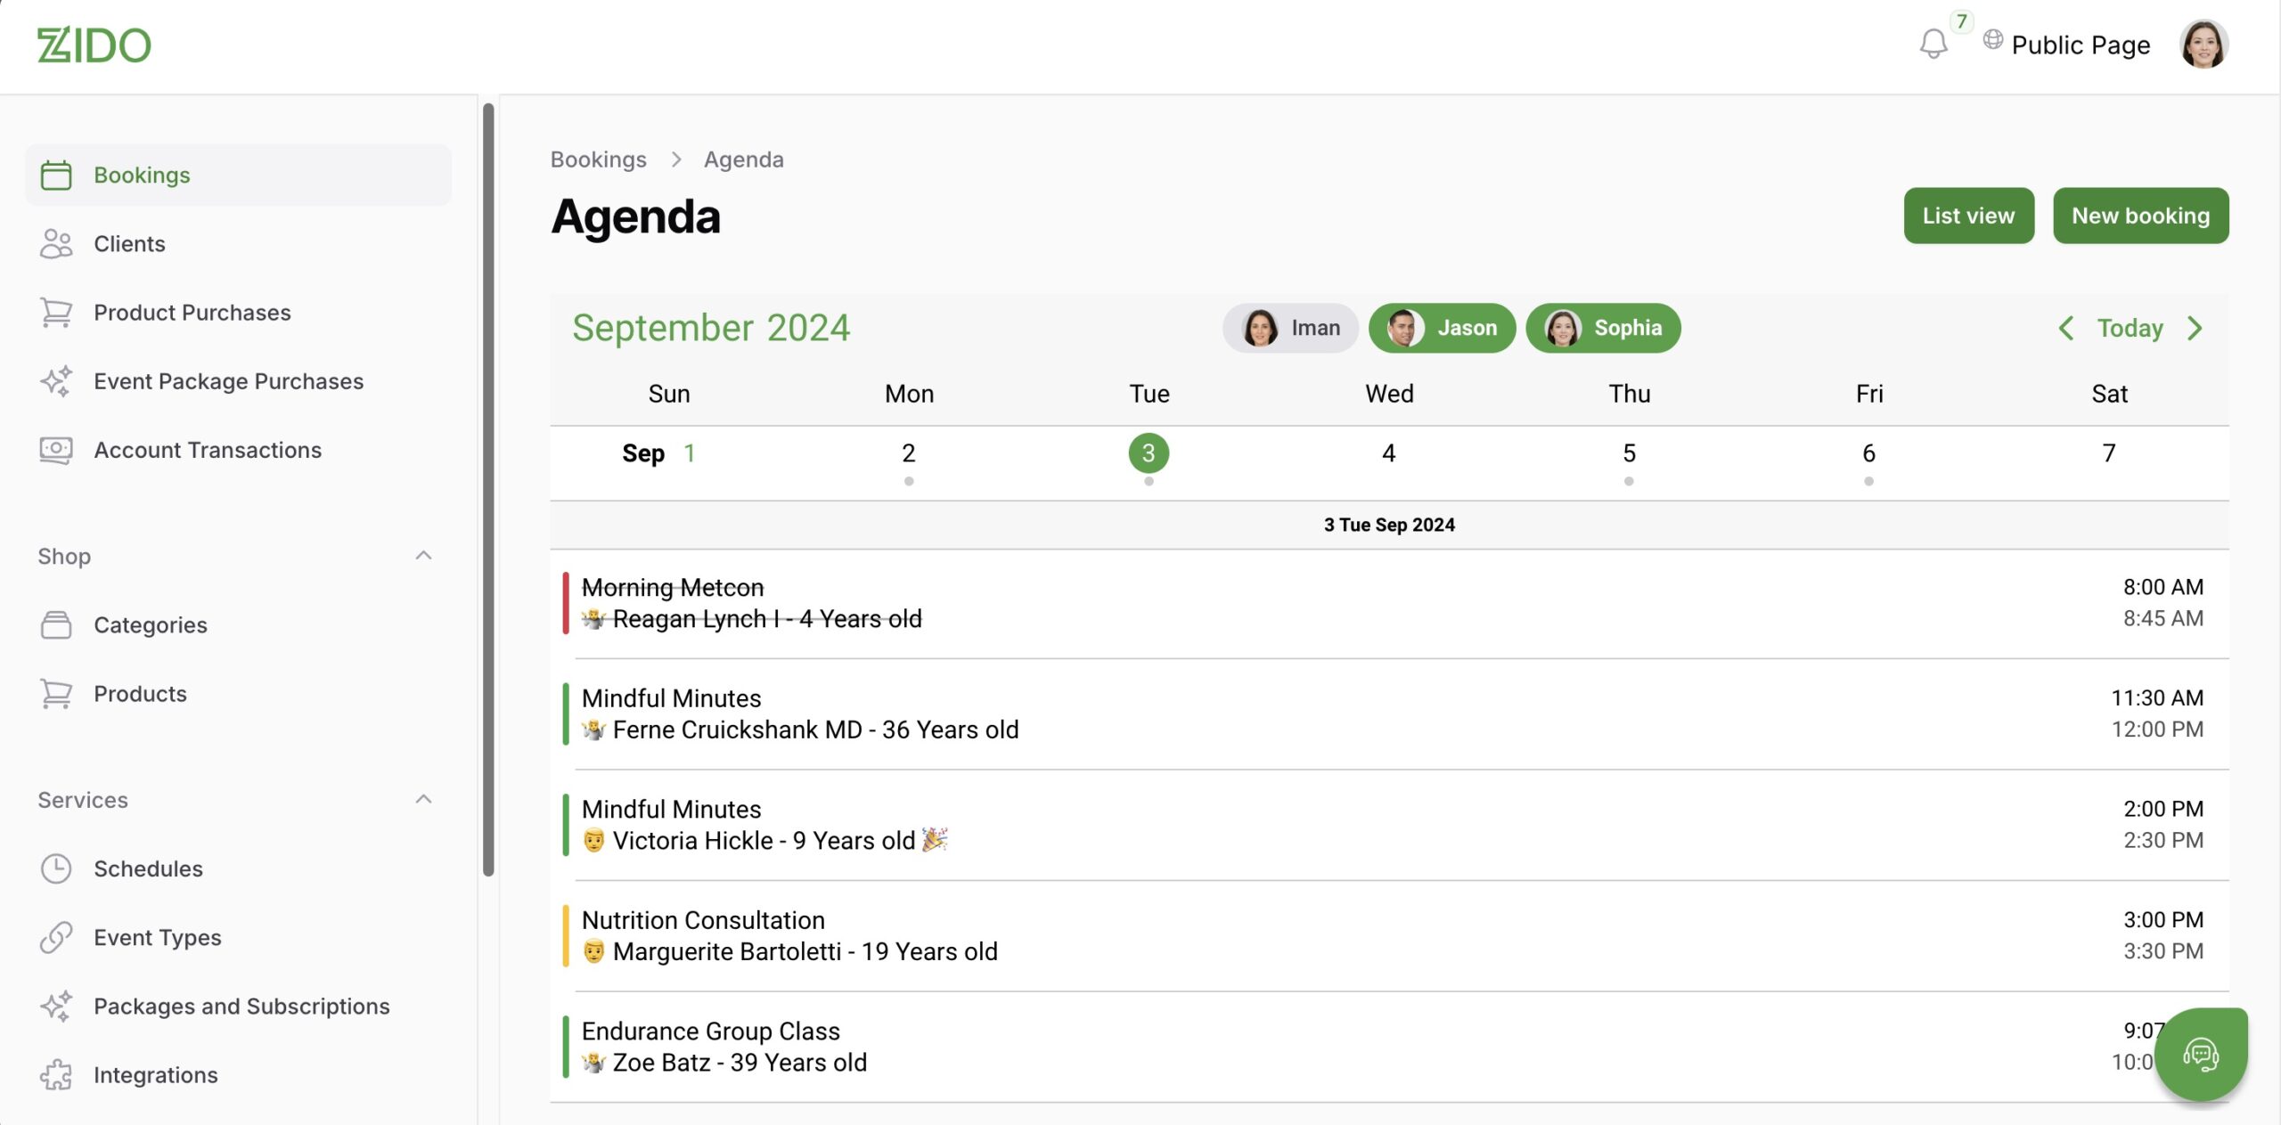Collapse the Shop section
The image size is (2281, 1125).
[423, 556]
